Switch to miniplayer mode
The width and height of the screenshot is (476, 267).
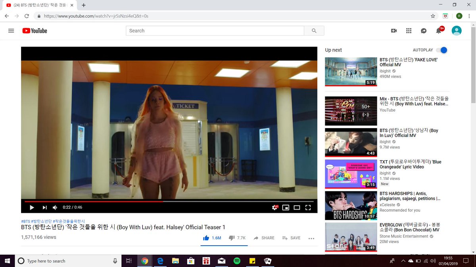point(286,207)
